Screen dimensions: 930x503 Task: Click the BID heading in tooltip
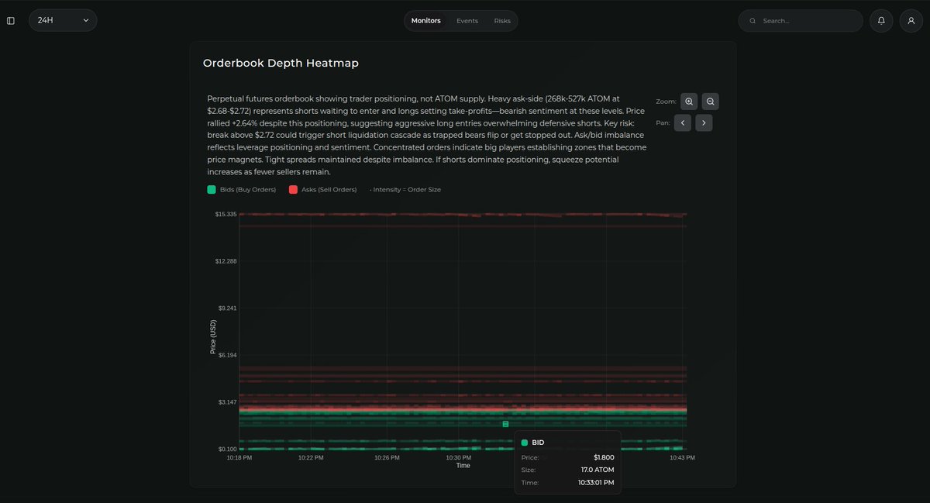point(538,443)
